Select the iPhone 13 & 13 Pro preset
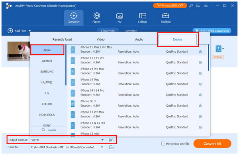 click(x=137, y=125)
